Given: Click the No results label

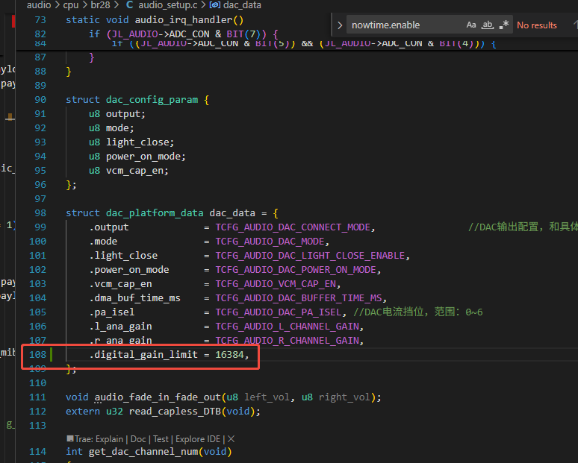Looking at the screenshot, I should pos(537,25).
